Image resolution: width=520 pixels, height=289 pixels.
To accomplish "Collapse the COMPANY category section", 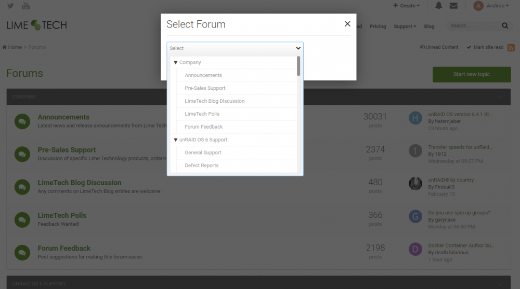I will click(500, 97).
